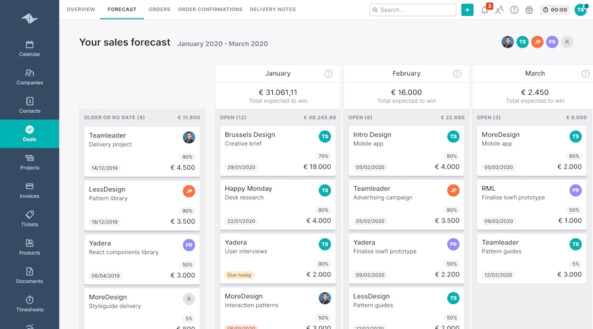The image size is (593, 329).
Task: Open Contacts from the sidebar
Action: 29,105
